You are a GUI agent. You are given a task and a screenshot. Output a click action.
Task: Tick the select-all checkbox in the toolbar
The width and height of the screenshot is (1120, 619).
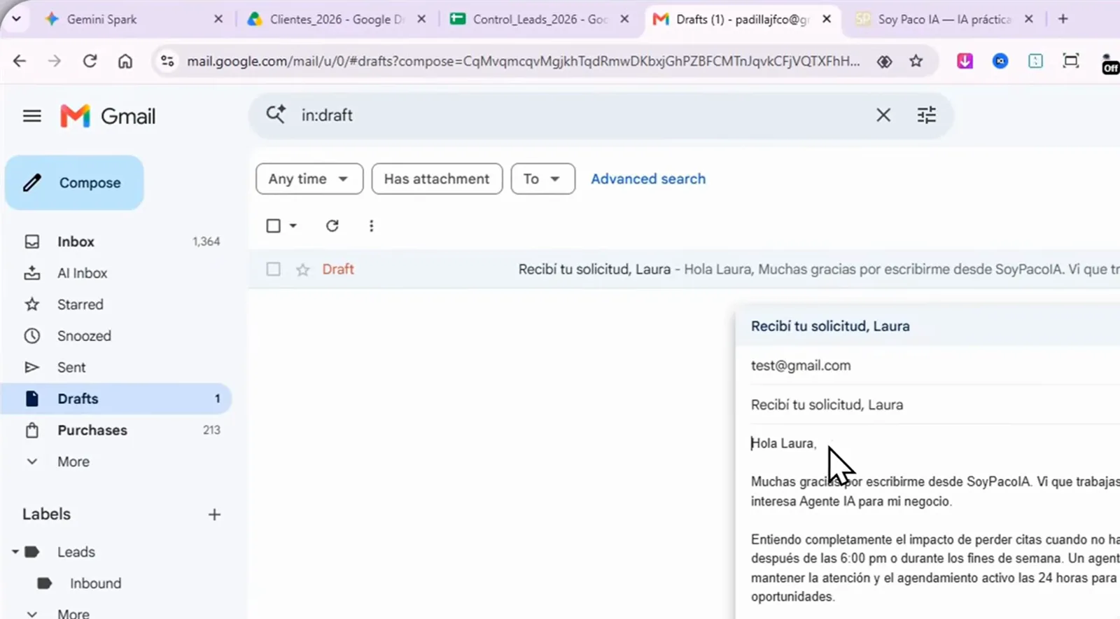[x=274, y=225]
